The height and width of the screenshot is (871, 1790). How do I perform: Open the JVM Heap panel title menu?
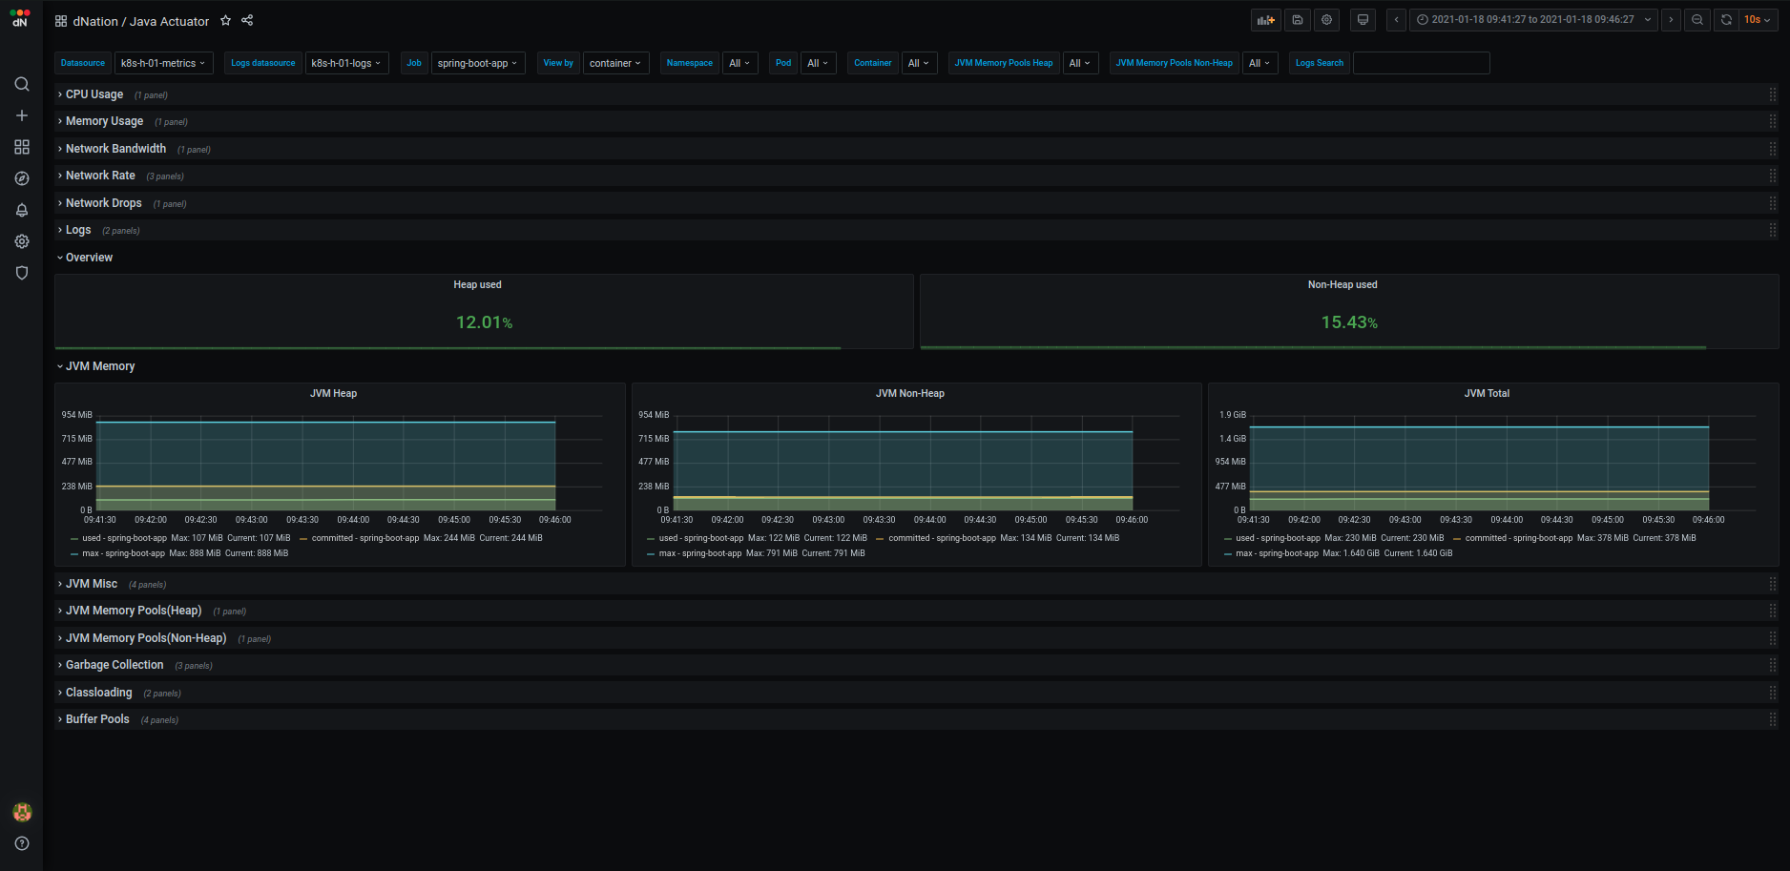333,393
